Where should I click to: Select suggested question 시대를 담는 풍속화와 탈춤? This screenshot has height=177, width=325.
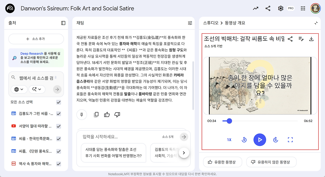pos(113,153)
